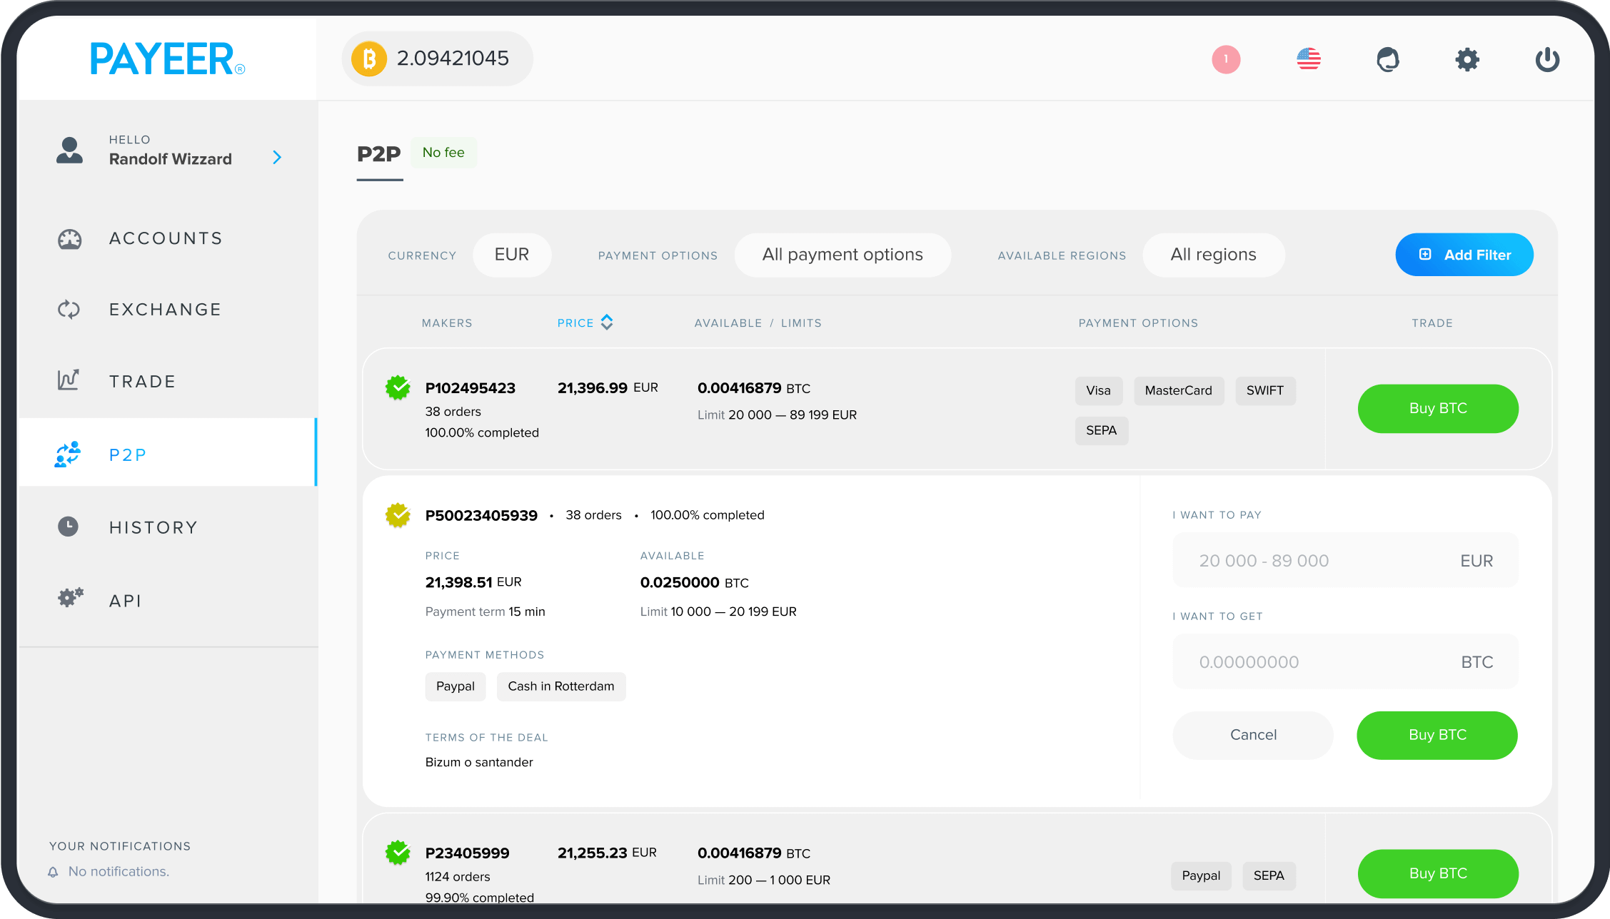The height and width of the screenshot is (919, 1610).
Task: Click the red notification badge icon
Action: (x=1226, y=59)
